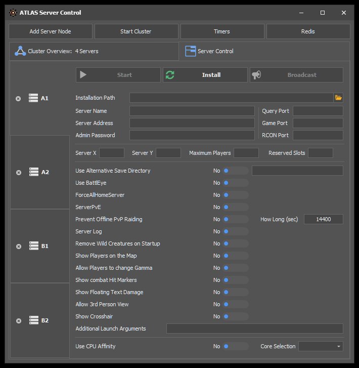Click the Broadcast button label
The image size is (359, 368).
302,75
